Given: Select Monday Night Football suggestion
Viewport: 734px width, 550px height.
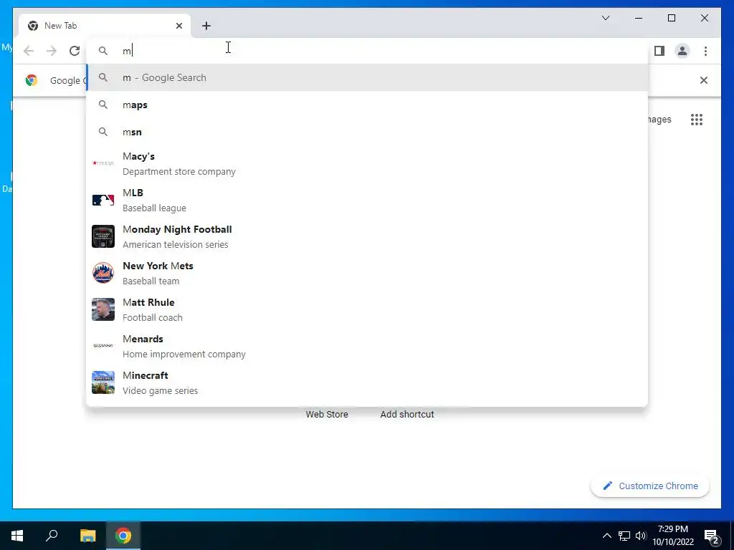Looking at the screenshot, I should tap(368, 236).
